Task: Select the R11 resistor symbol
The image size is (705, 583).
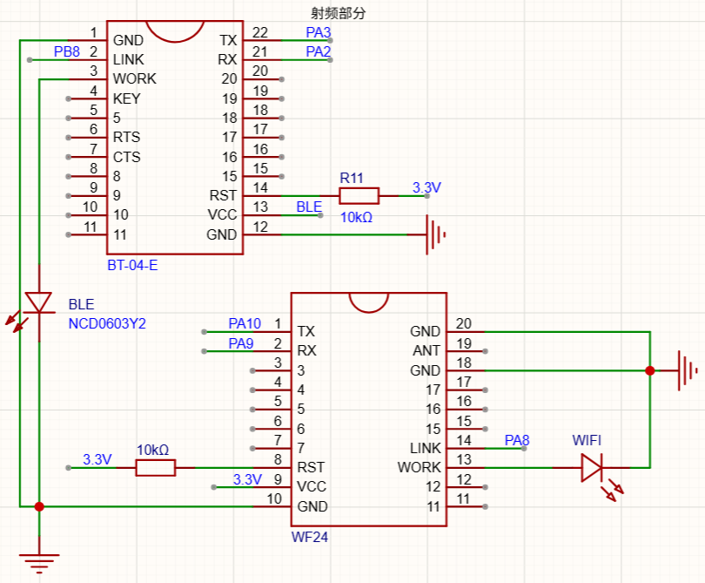Action: [x=359, y=196]
